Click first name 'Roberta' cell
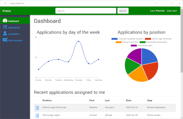The image size is (183, 119). point(93,107)
